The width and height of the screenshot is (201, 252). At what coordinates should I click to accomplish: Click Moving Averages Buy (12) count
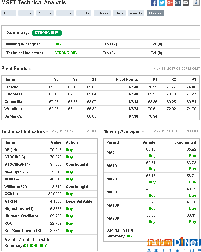110,44
